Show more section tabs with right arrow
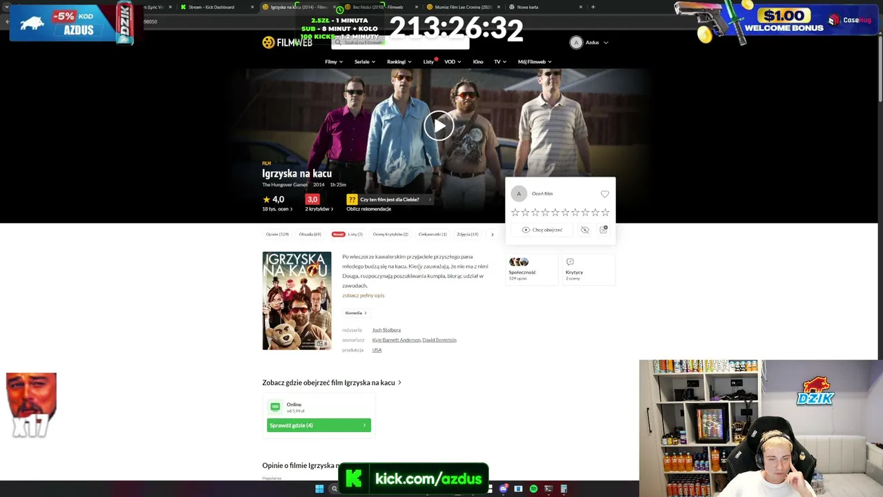Image resolution: width=883 pixels, height=497 pixels. 492,235
